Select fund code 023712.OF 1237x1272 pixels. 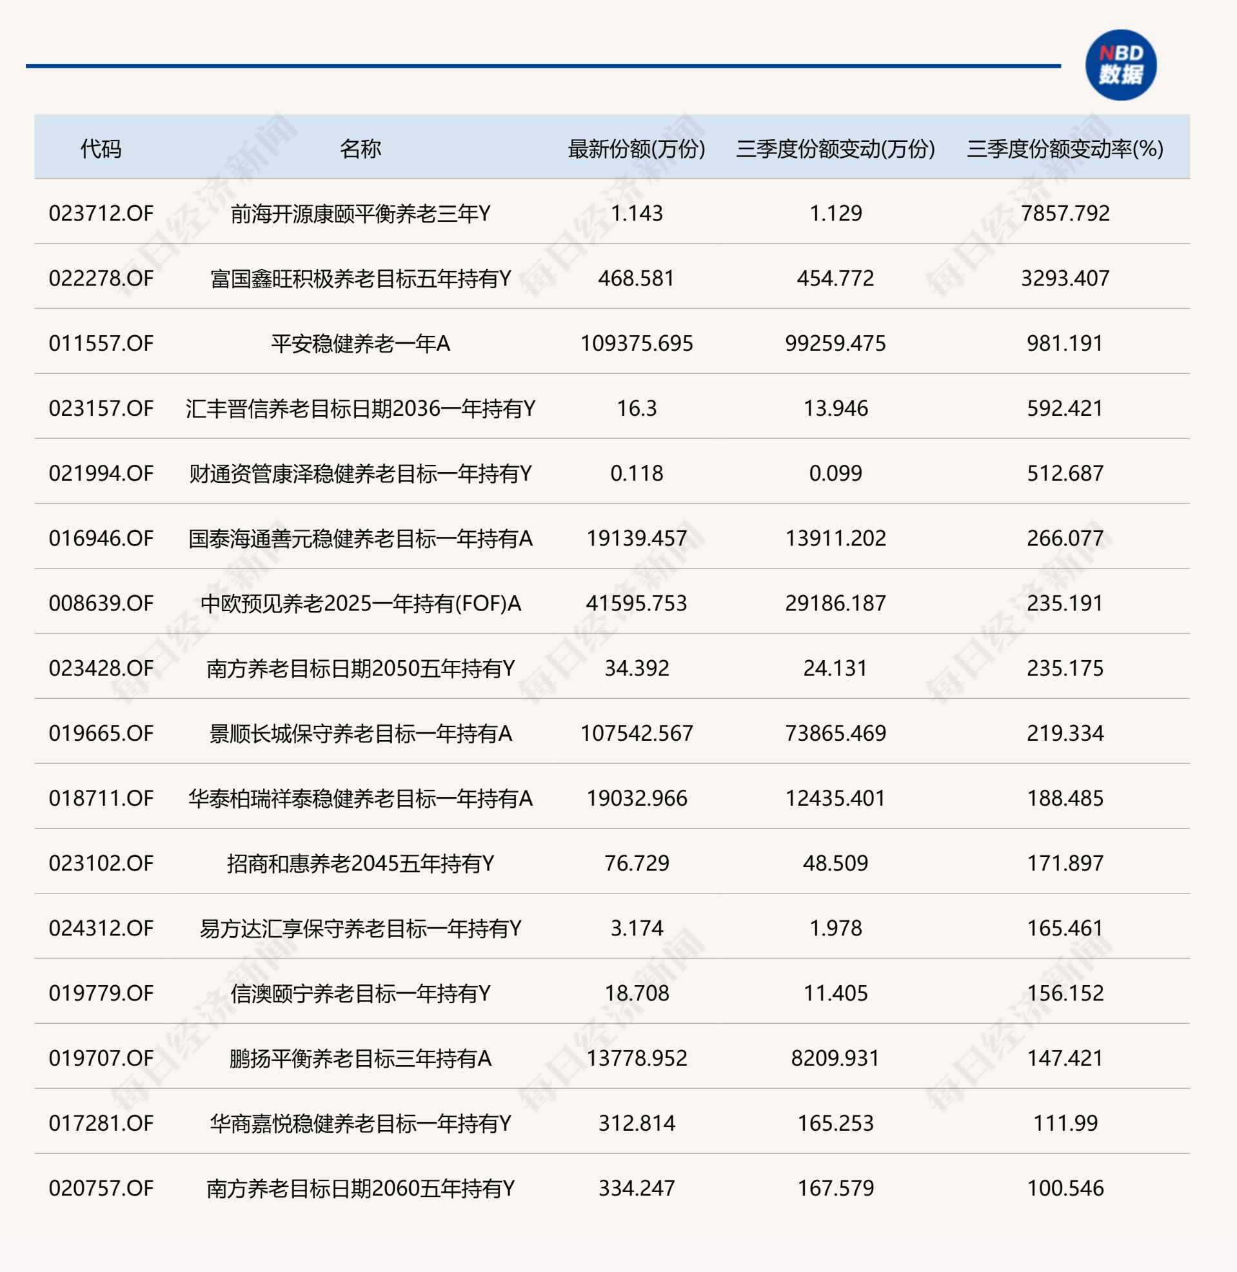tap(101, 213)
